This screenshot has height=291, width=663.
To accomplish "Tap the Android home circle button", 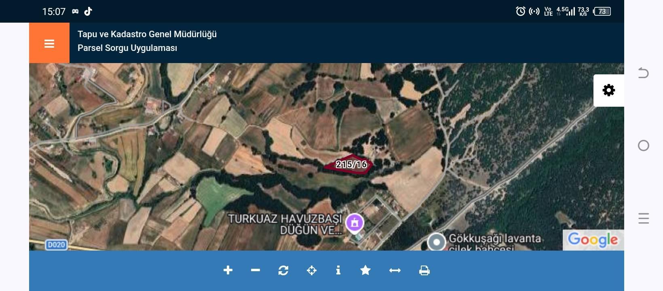I will tap(643, 145).
